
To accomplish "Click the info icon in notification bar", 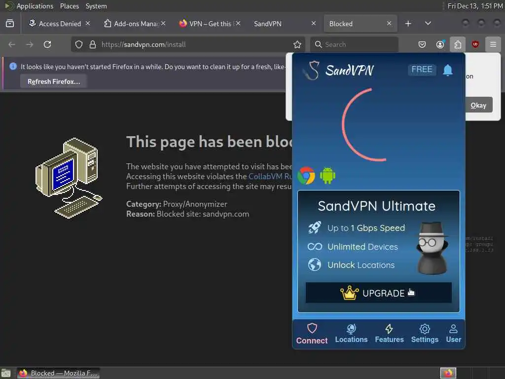I will [13, 67].
